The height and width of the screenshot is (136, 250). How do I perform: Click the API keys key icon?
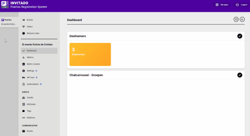coord(24,78)
